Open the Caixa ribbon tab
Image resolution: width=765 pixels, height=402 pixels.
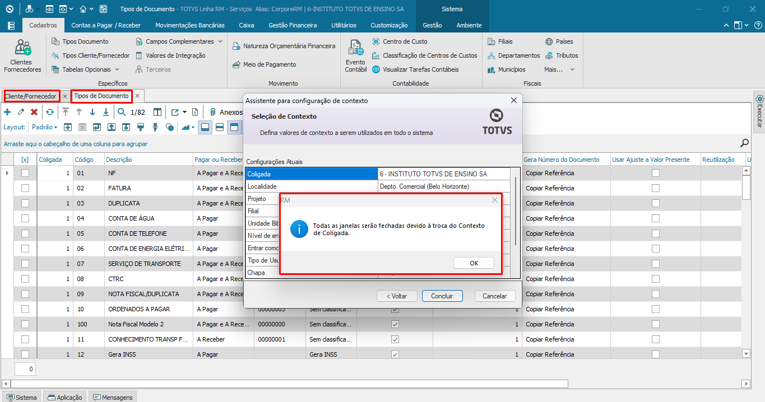pos(247,25)
